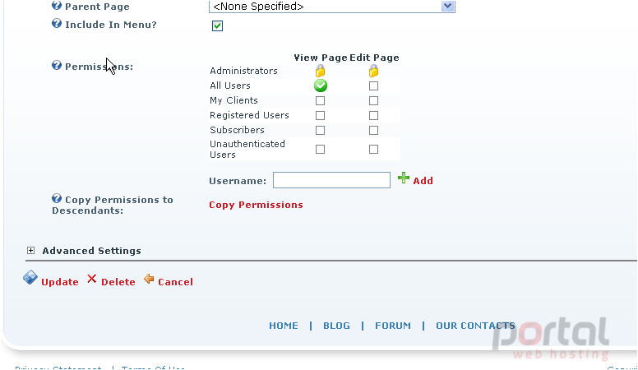Click the help icon beside Include In Menu

(57, 24)
